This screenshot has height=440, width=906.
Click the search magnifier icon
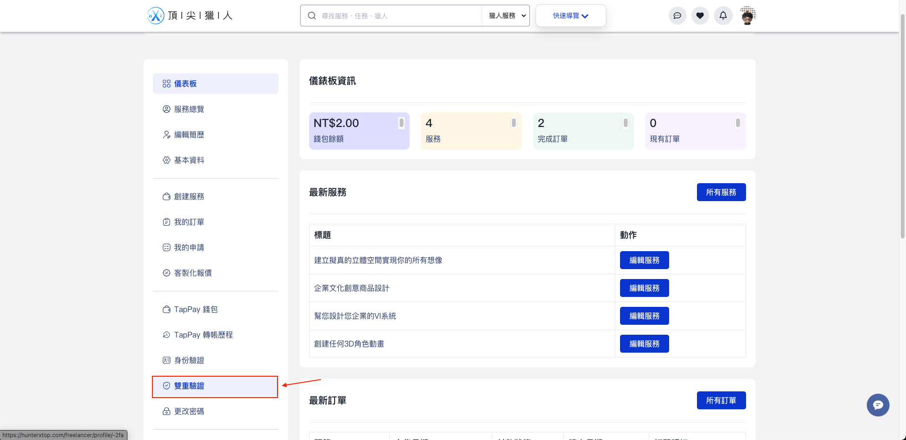point(311,16)
